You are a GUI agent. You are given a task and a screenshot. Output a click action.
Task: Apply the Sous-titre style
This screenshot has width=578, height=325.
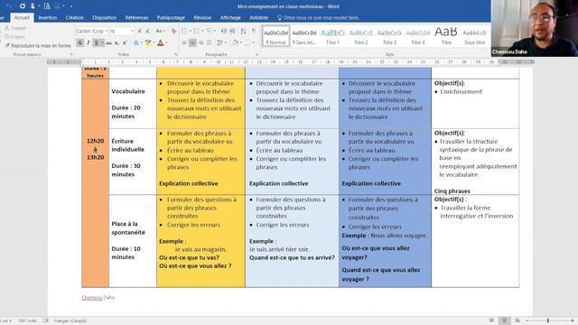474,36
